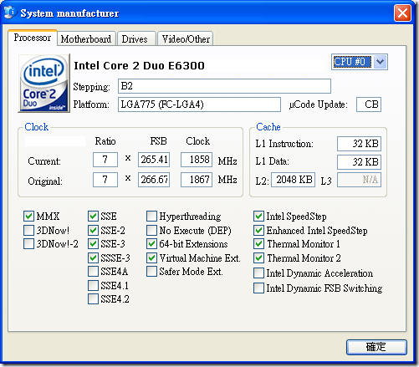Toggle the Safer Mode Ext. checkbox
The image size is (419, 367).
tap(151, 271)
